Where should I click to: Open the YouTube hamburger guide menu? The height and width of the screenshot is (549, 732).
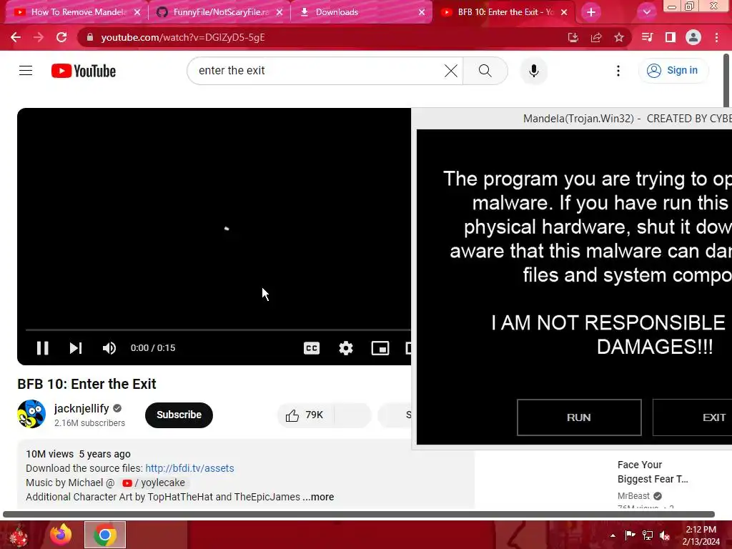[26, 71]
